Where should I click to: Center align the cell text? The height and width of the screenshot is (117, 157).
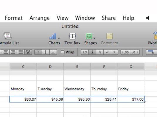point(6,52)
